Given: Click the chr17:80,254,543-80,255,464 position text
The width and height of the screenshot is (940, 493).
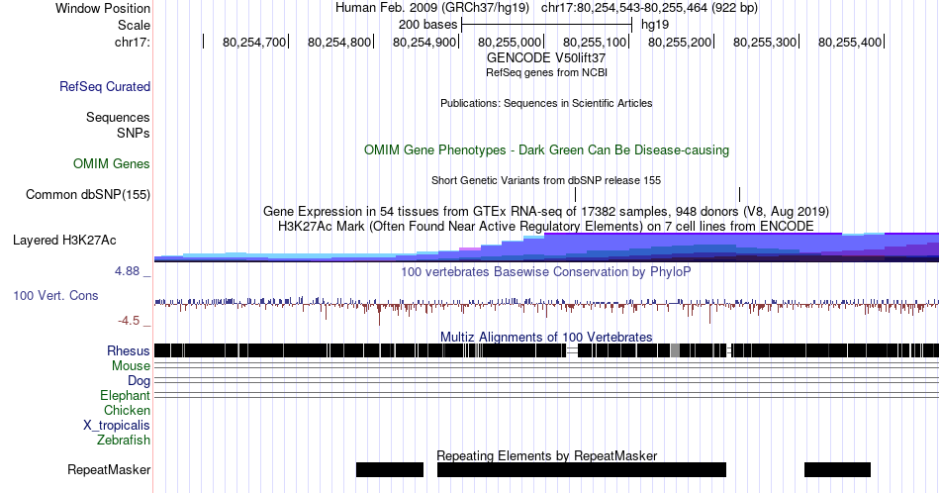Looking at the screenshot, I should click(649, 8).
